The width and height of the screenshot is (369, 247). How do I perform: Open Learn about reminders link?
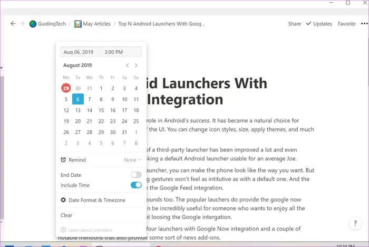click(x=90, y=230)
